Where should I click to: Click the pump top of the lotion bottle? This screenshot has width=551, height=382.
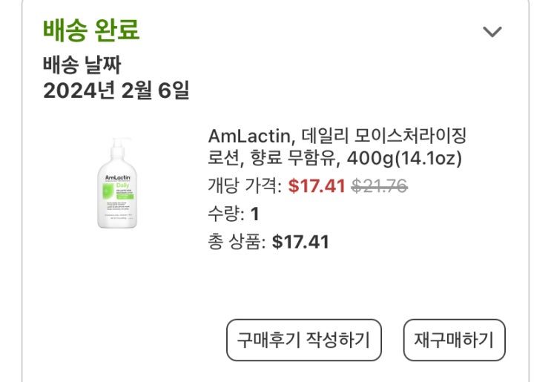pos(116,145)
